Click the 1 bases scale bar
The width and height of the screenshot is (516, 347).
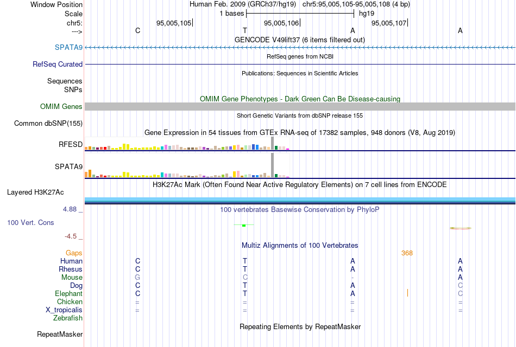[300, 14]
